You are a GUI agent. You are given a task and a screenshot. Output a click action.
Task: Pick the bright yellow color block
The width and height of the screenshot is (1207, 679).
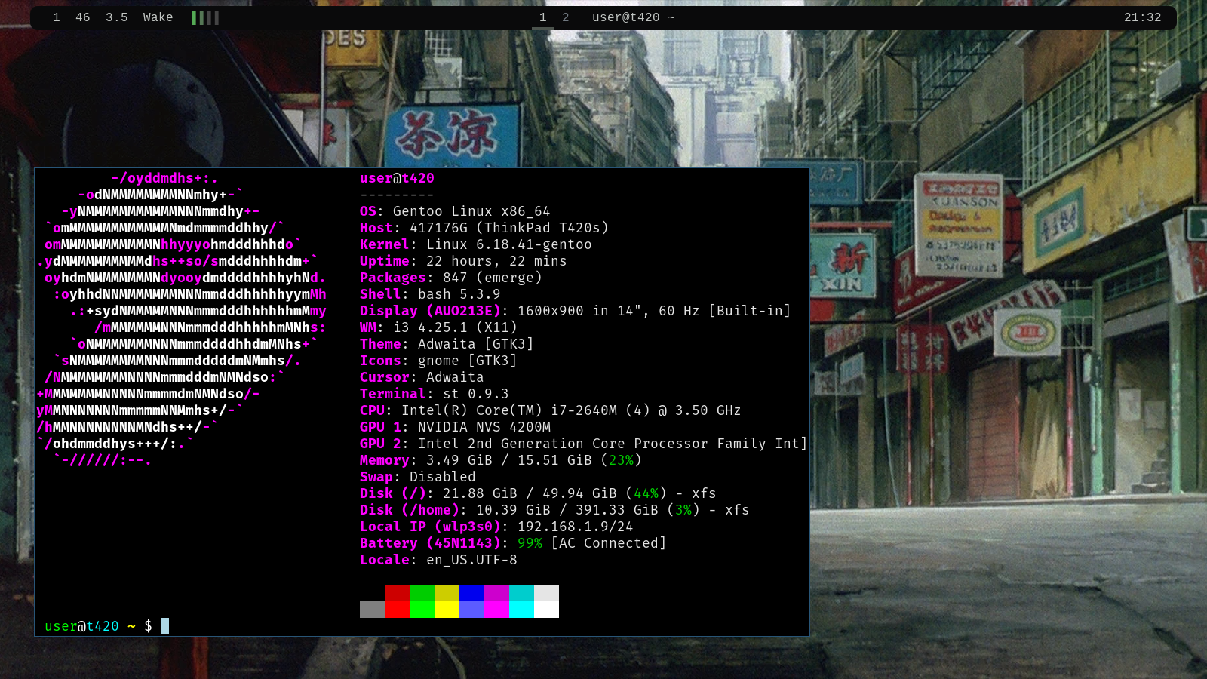(447, 610)
